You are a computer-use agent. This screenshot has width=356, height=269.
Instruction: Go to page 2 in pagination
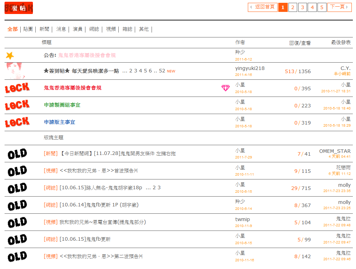[293, 7]
